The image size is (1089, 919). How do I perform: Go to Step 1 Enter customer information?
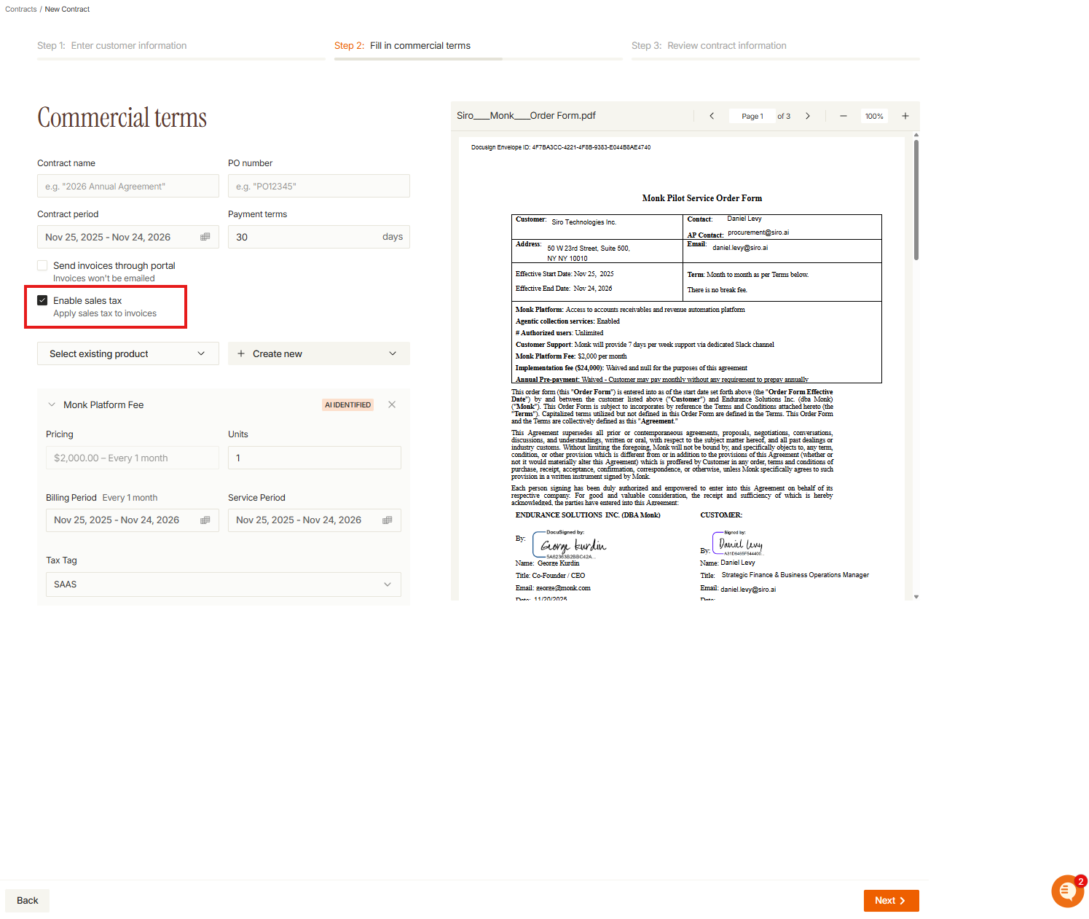point(112,45)
